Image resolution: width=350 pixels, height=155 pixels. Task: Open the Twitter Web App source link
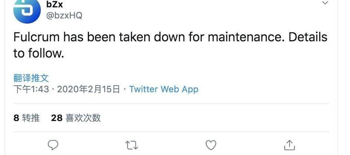(164, 89)
